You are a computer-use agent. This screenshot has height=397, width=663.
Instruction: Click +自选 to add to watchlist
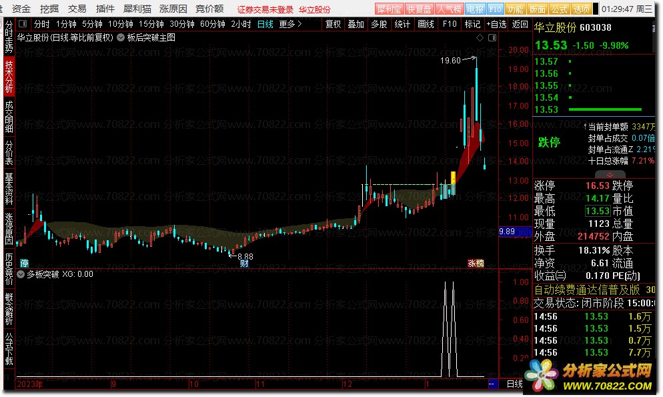tap(496, 24)
